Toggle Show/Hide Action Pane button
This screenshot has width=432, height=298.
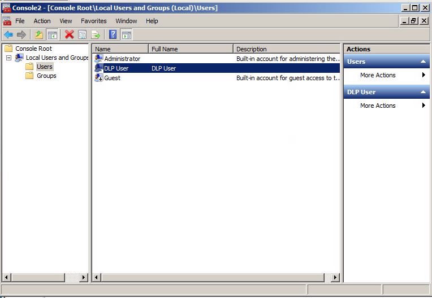click(x=126, y=34)
